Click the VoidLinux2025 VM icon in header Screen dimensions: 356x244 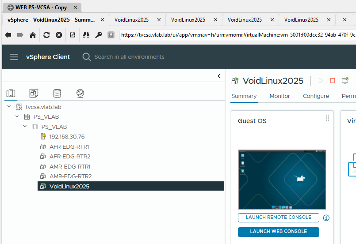(235, 81)
